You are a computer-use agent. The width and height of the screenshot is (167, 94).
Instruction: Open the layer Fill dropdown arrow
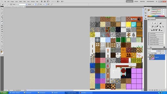(165, 53)
